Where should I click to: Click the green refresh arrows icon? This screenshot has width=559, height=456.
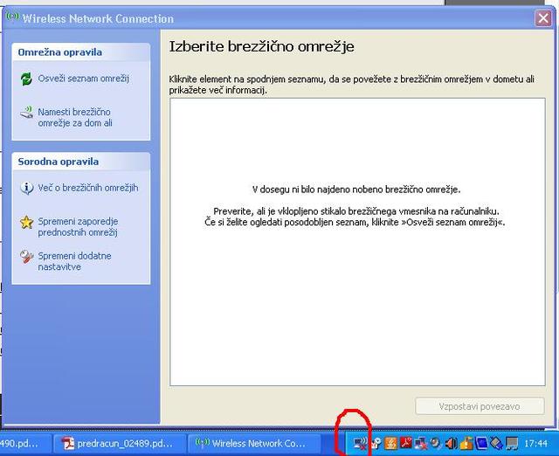click(x=26, y=79)
